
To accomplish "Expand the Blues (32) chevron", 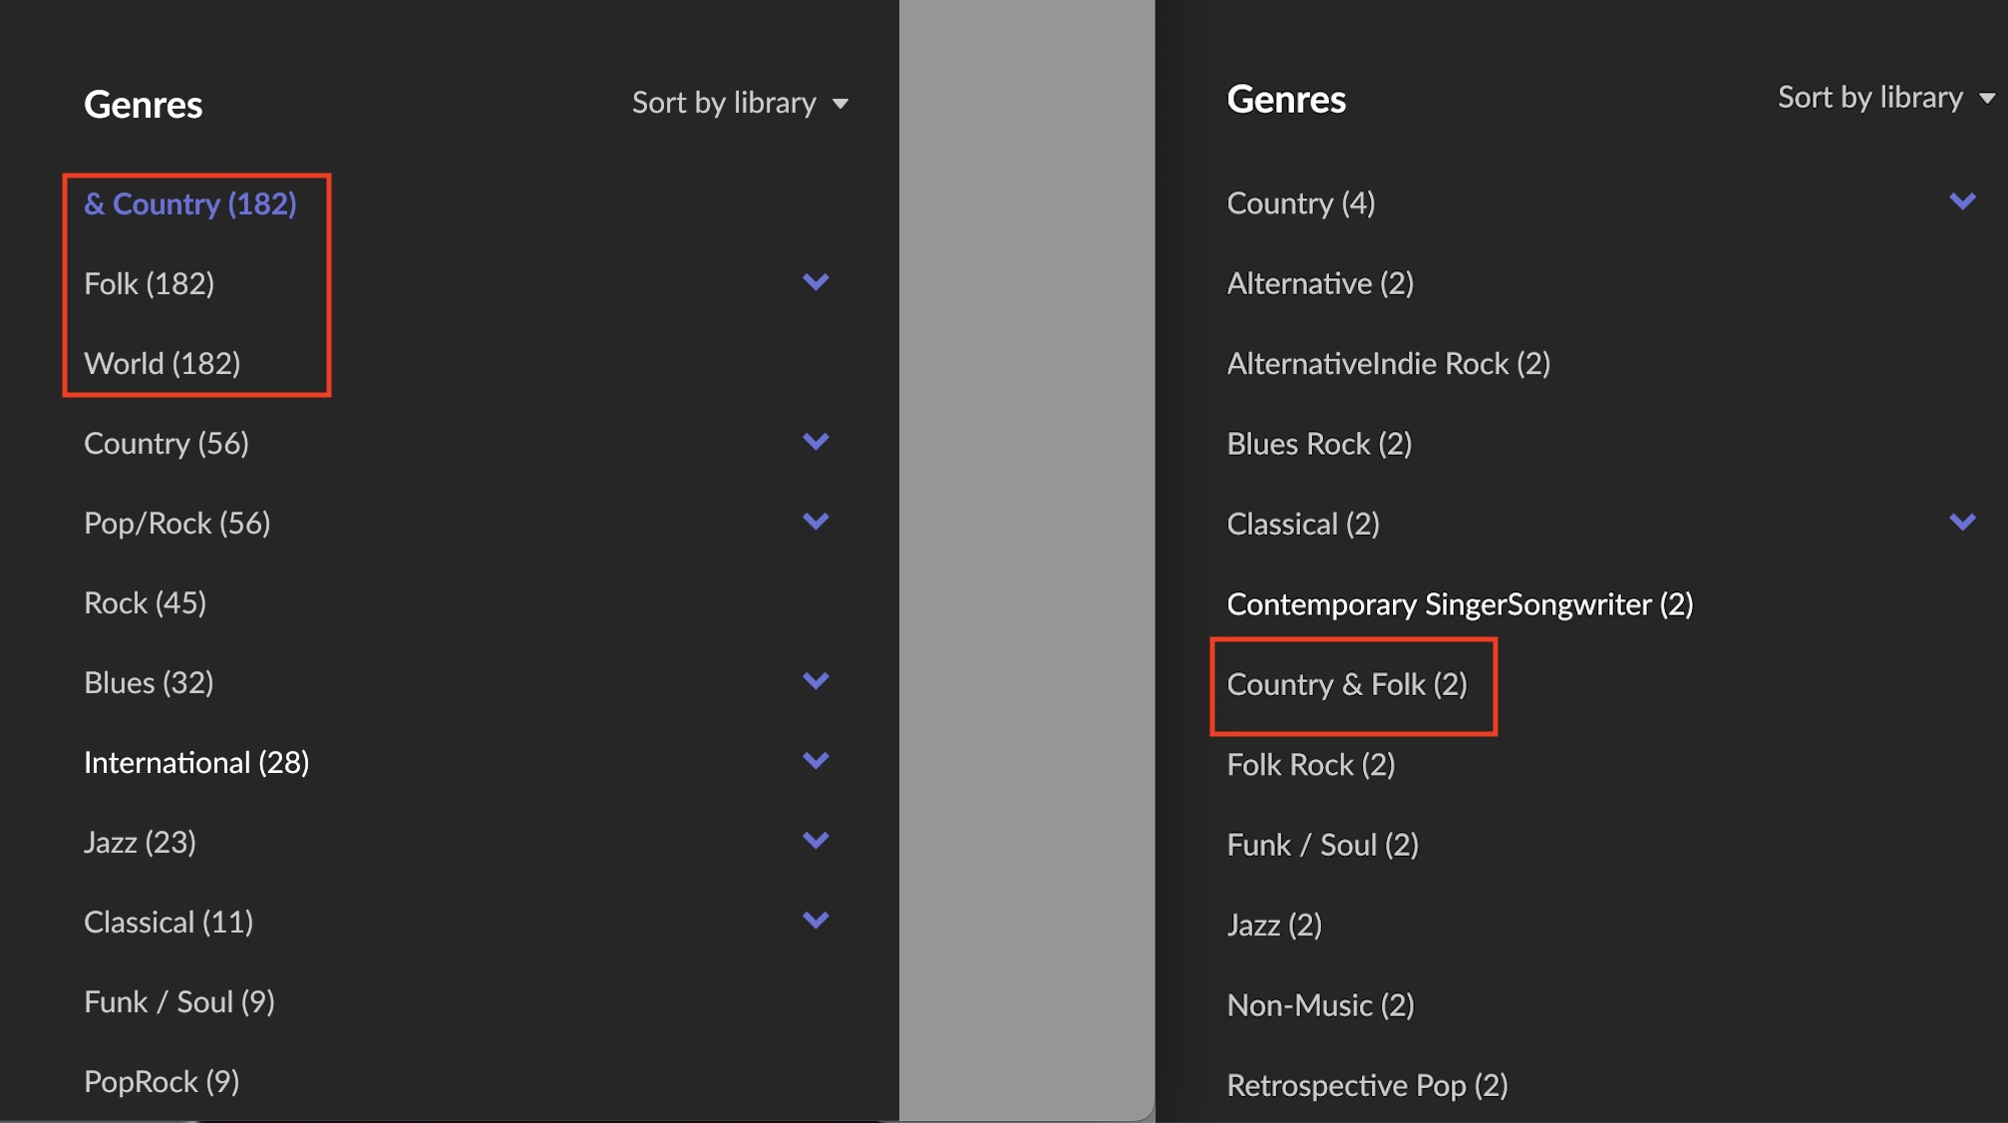I will pyautogui.click(x=816, y=681).
